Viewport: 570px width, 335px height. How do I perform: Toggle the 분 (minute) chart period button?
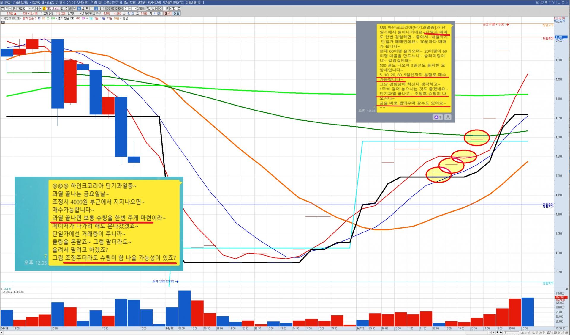79,8
